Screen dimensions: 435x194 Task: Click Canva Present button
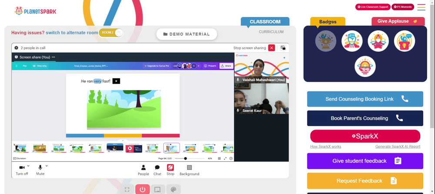click(x=210, y=66)
